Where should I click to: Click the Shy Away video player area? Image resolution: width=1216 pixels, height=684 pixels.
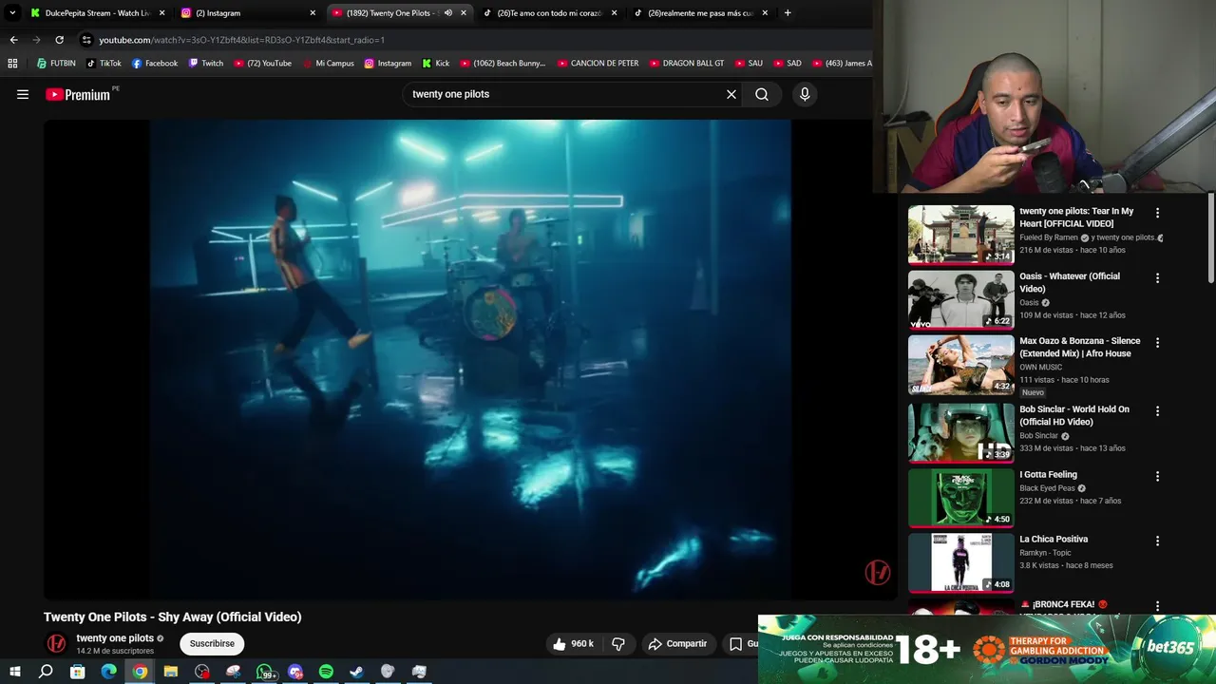(469, 359)
